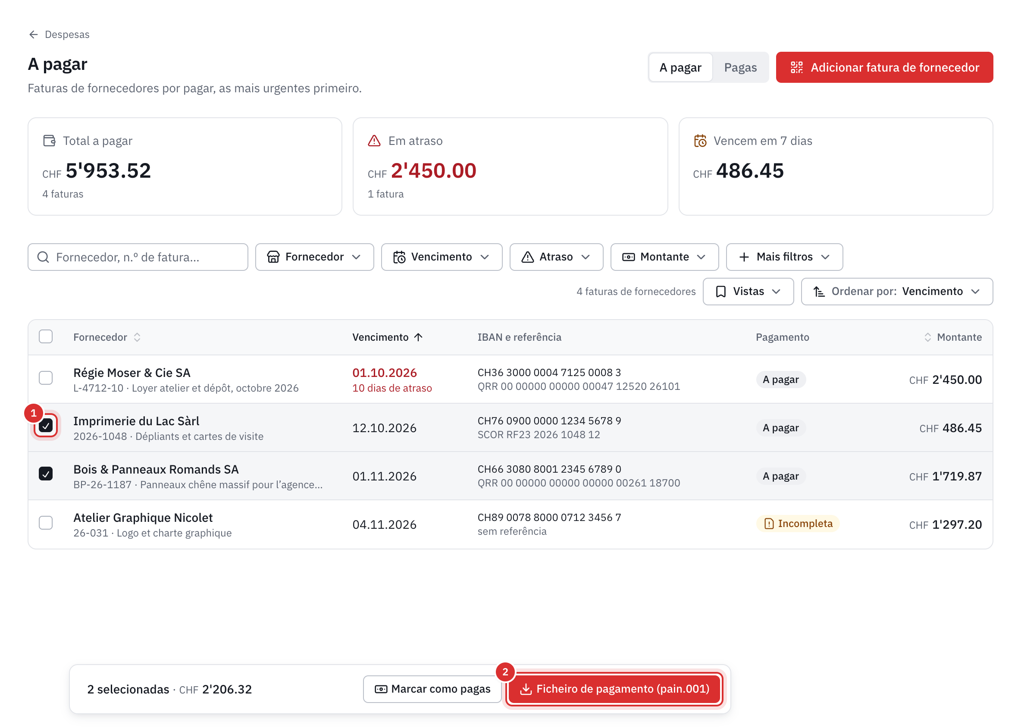Viewport: 1021px width, 728px height.
Task: Click the Fornecedor, n.º de fatura search field
Action: (138, 257)
